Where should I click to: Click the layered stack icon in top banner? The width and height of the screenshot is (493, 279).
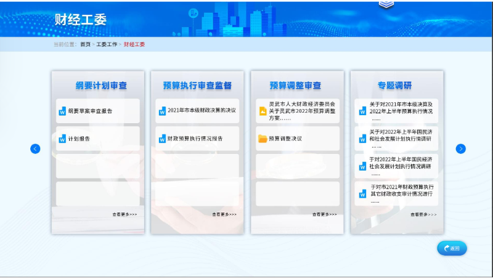386,4
